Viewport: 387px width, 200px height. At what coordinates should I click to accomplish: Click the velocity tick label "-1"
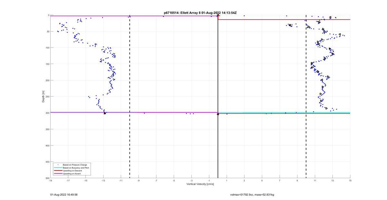click(209, 180)
